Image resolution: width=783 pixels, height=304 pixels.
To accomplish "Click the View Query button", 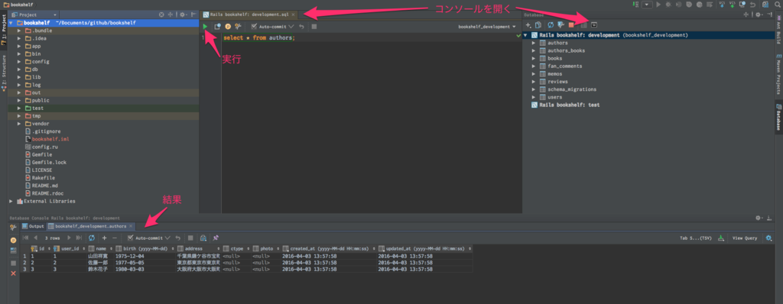I will [x=745, y=238].
